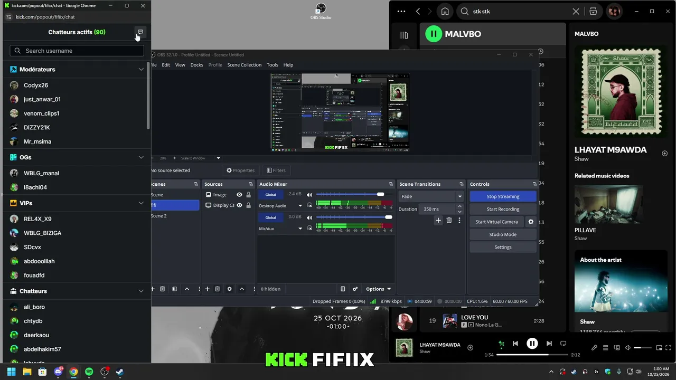Toggle visibility of the Image source
The height and width of the screenshot is (380, 676).
239,195
